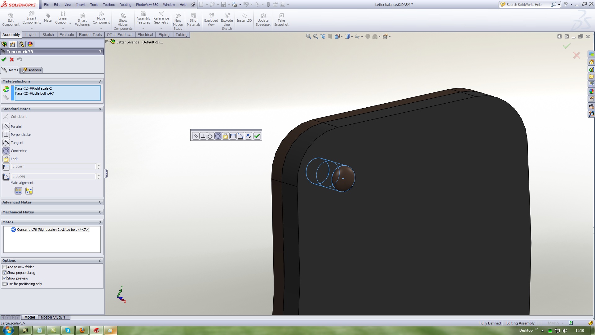This screenshot has height=335, width=595.
Task: Click Move Component tool
Action: 101,18
